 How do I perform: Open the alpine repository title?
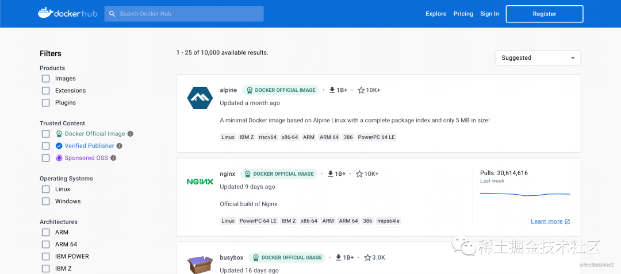pyautogui.click(x=228, y=90)
